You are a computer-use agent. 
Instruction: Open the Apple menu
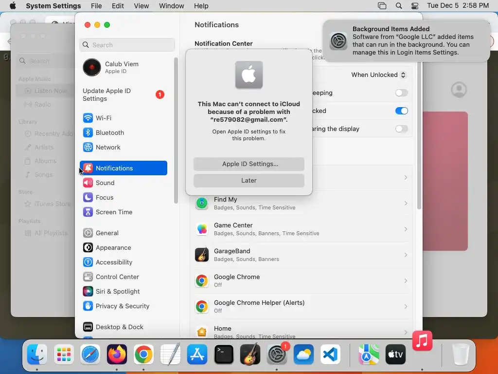pos(13,6)
